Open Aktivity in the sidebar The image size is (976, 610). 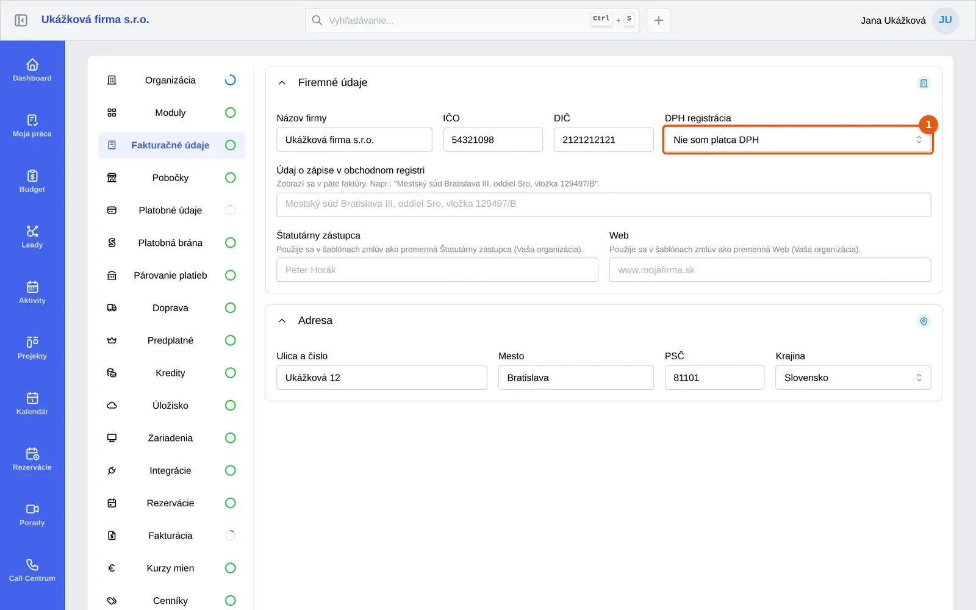(32, 292)
